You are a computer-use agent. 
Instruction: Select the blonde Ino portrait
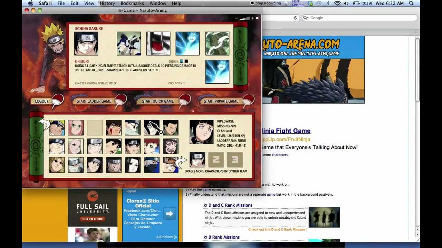coord(76,146)
